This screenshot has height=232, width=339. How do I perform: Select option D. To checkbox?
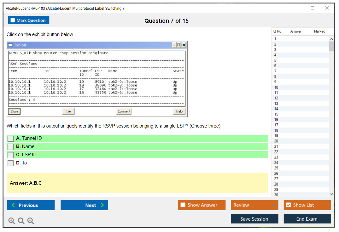[x=11, y=163]
